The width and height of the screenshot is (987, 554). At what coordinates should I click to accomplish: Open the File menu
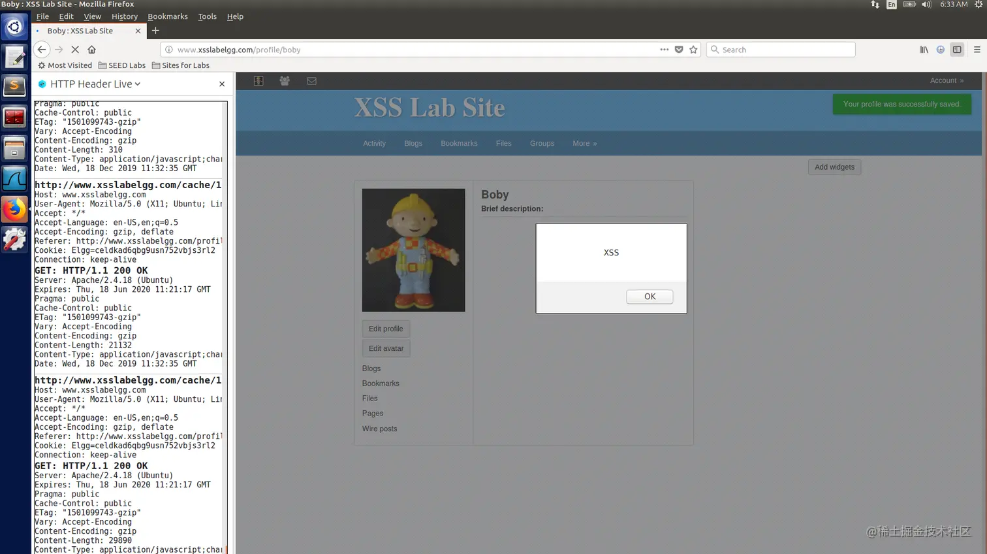click(42, 16)
